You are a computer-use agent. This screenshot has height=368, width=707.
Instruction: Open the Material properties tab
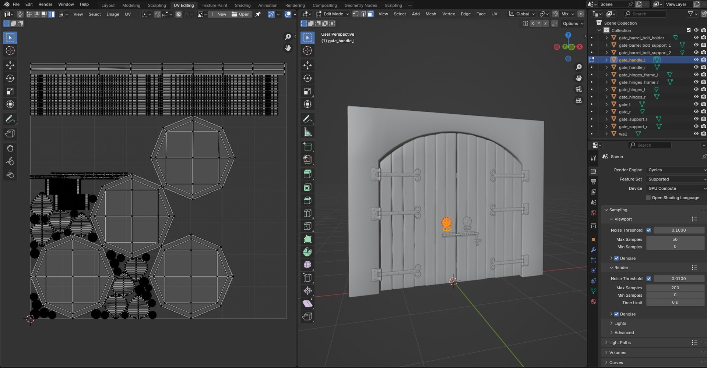click(x=593, y=301)
